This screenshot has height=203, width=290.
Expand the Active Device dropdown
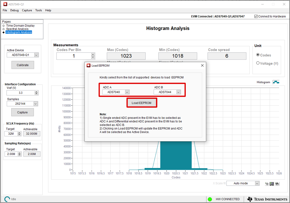[36, 55]
